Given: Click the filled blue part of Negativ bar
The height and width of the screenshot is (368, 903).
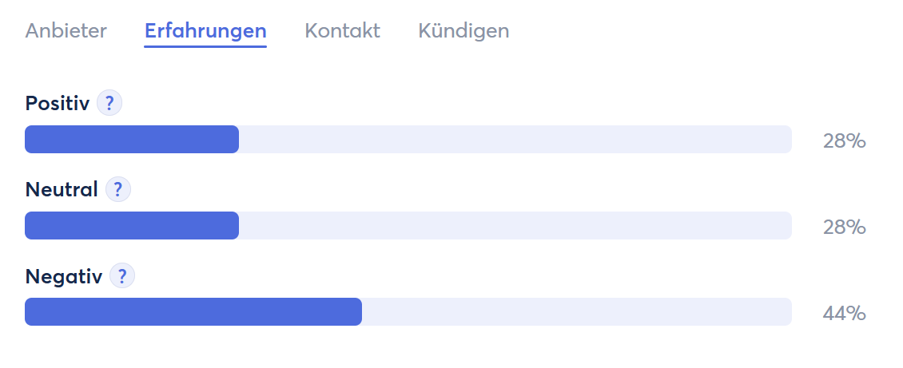Looking at the screenshot, I should click(193, 311).
